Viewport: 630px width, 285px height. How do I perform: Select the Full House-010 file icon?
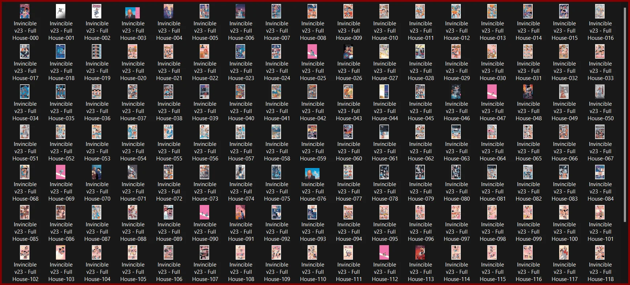click(384, 12)
